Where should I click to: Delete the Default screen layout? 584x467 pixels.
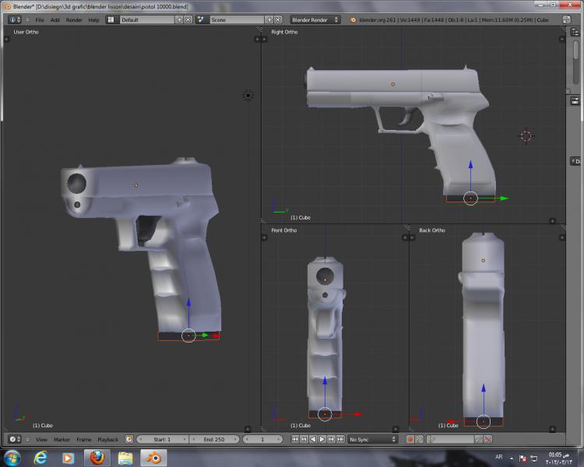pos(188,19)
